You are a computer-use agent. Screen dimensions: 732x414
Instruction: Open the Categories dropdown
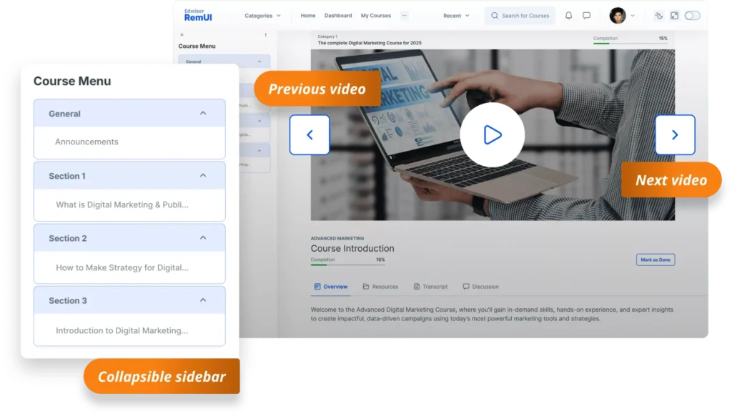[262, 16]
